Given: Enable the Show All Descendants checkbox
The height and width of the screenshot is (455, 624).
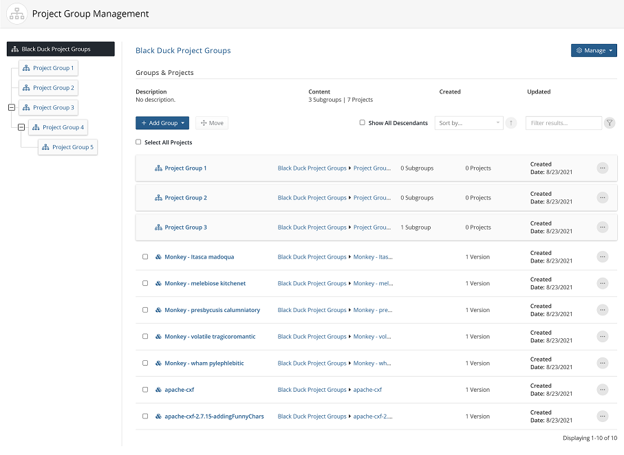Looking at the screenshot, I should pyautogui.click(x=363, y=123).
